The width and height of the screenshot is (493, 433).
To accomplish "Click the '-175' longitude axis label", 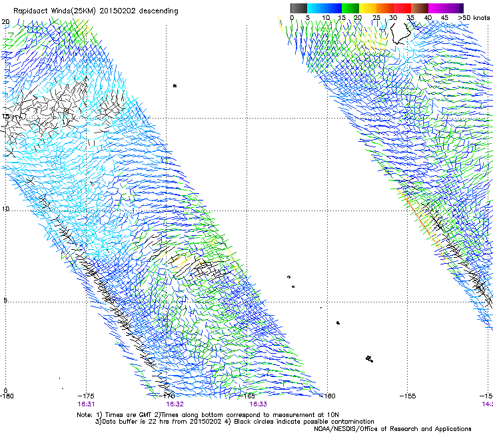I will 86,396.
